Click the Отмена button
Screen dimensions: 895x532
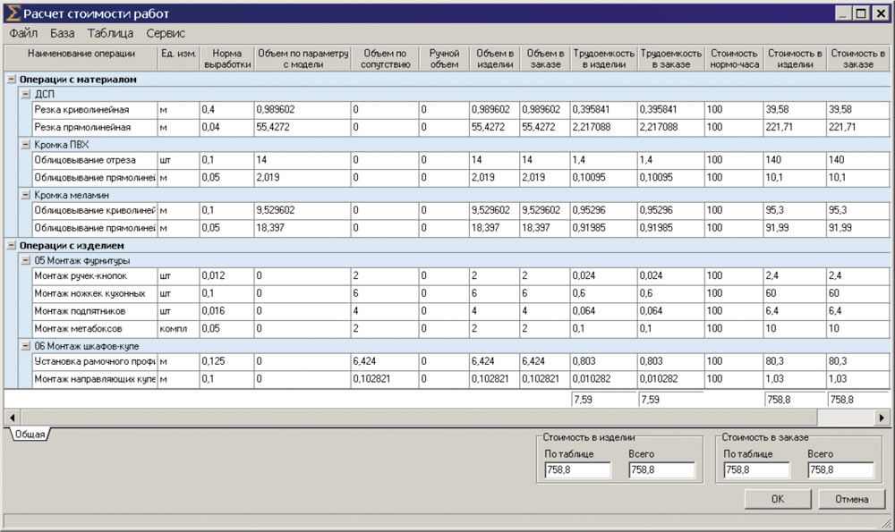(x=852, y=499)
